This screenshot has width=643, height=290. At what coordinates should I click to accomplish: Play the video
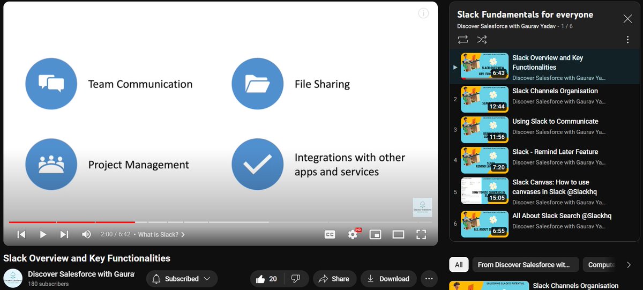coord(43,234)
